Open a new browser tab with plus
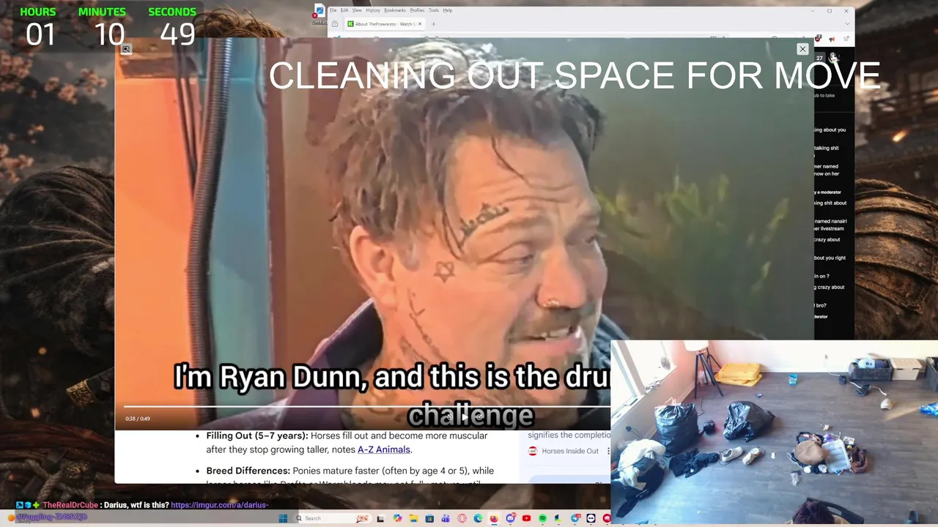Screen dimensions: 938x527 pyautogui.click(x=433, y=24)
